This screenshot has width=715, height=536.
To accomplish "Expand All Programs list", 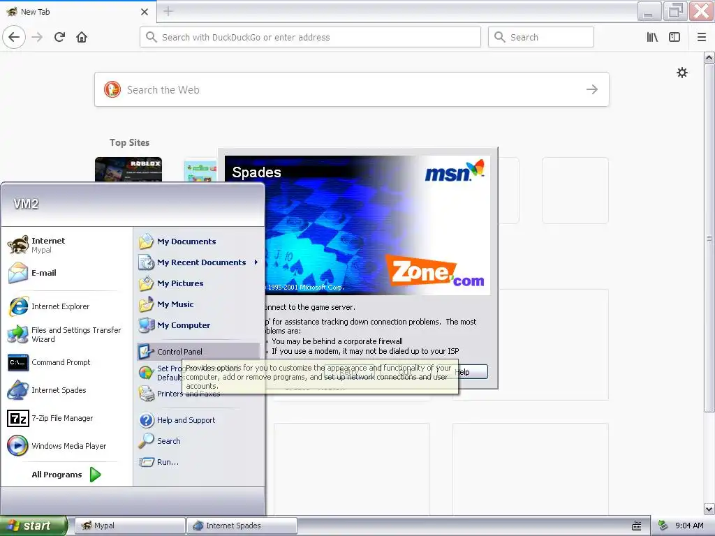I will [66, 475].
